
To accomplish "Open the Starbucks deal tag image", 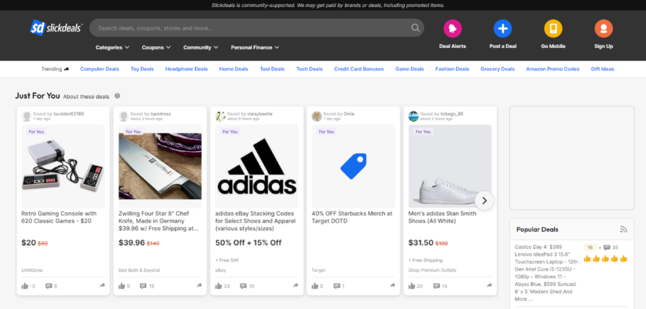I will click(353, 166).
